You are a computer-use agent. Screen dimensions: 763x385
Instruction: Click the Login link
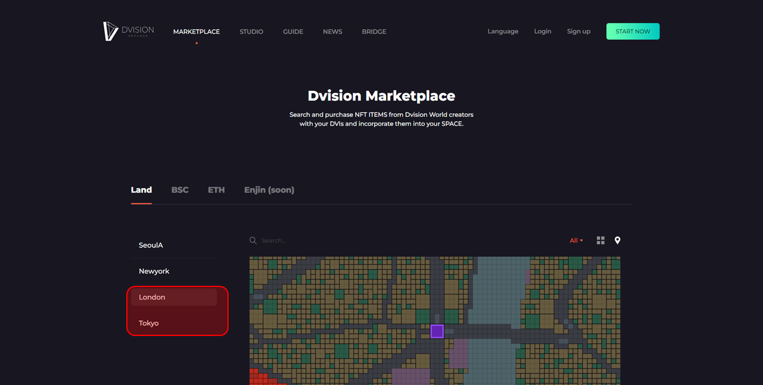[543, 31]
